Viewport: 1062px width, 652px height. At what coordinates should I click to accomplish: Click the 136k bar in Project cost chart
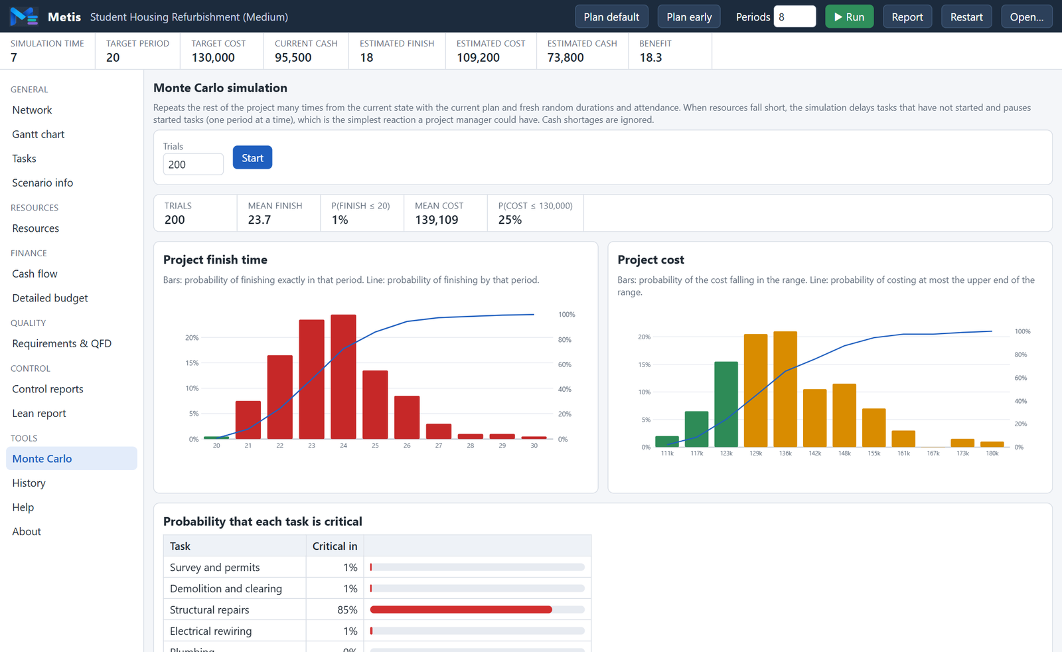point(785,389)
